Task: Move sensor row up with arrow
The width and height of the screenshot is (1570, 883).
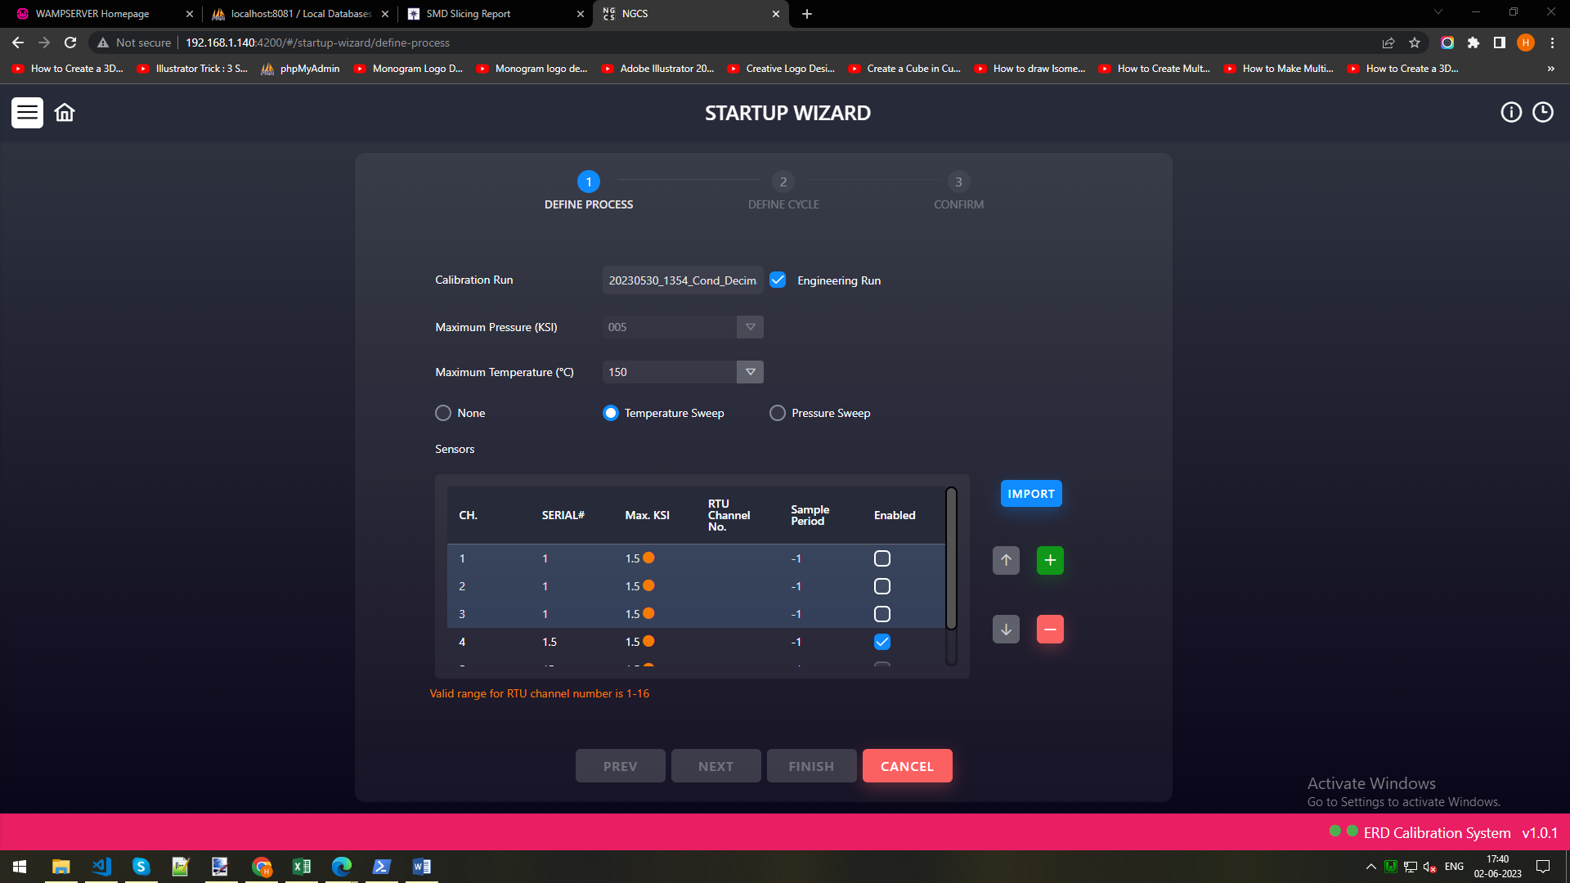Action: pyautogui.click(x=1006, y=561)
